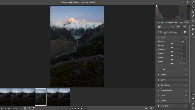Open the Presets panel icon
The width and height of the screenshot is (195, 110).
(193, 34)
